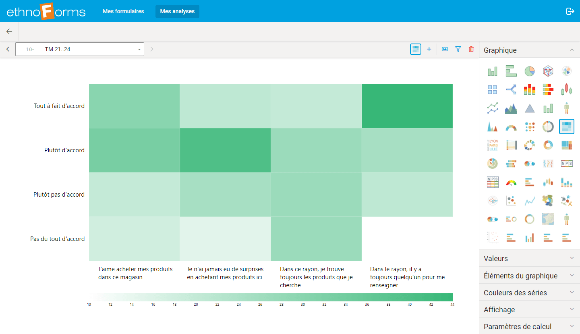Choose the red-yellow-green stacked column chart

[530, 89]
